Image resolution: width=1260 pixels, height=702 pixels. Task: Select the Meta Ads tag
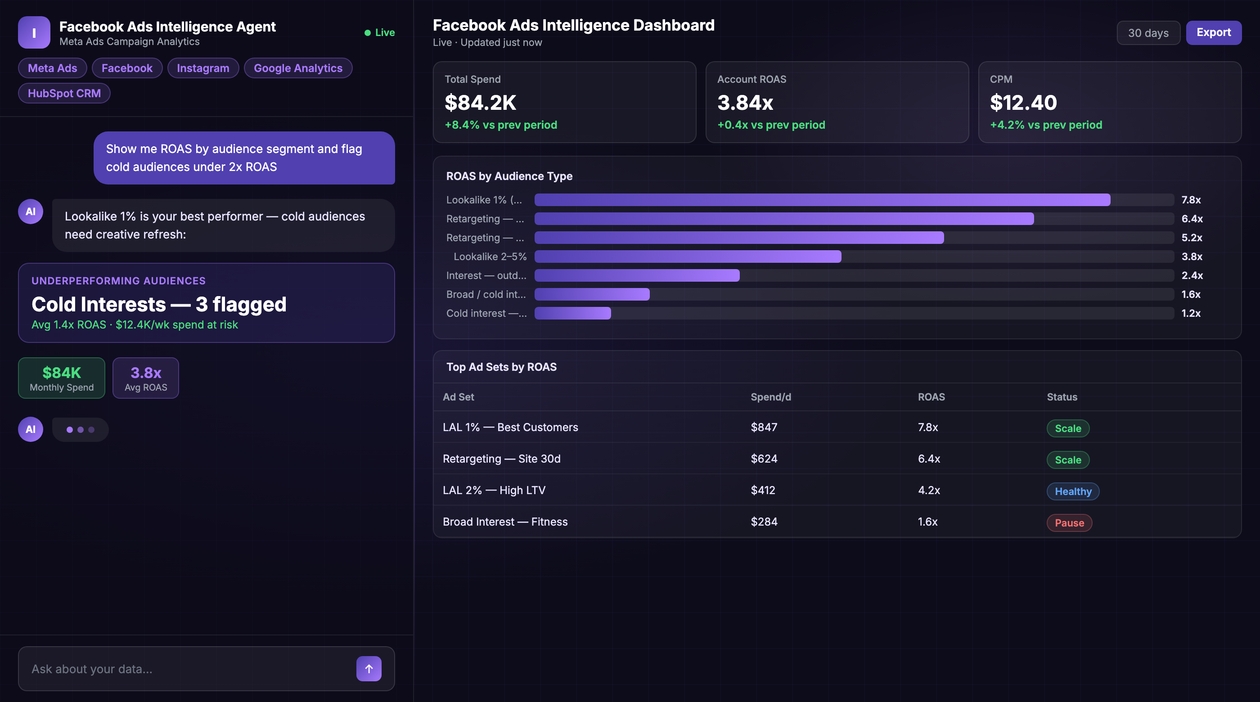pos(52,68)
